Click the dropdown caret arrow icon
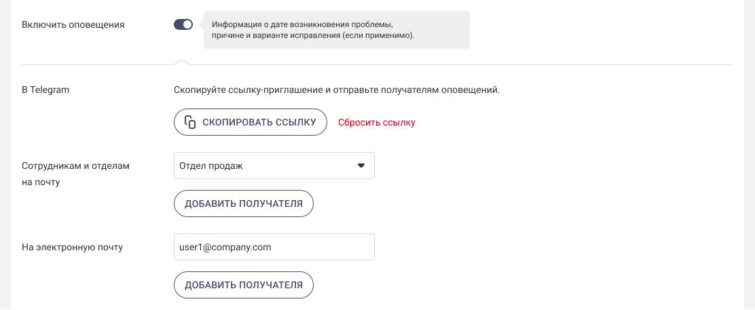 click(361, 166)
